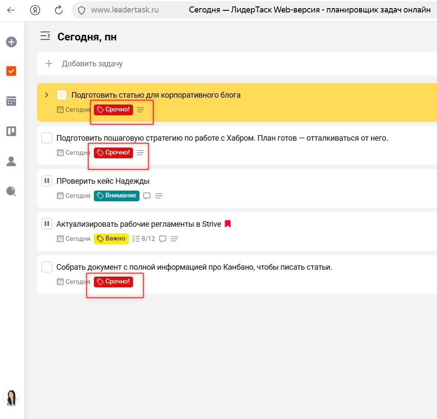Open the user profile avatar
The width and height of the screenshot is (437, 419).
click(x=11, y=397)
